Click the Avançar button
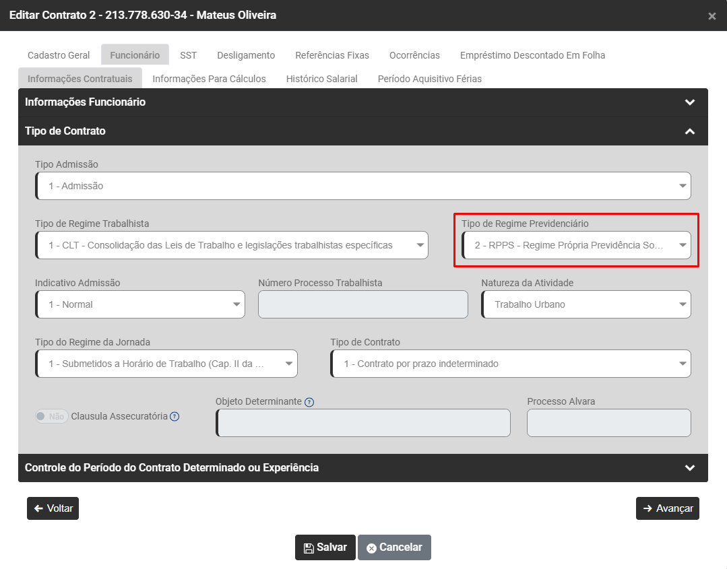This screenshot has height=569, width=727. [667, 508]
